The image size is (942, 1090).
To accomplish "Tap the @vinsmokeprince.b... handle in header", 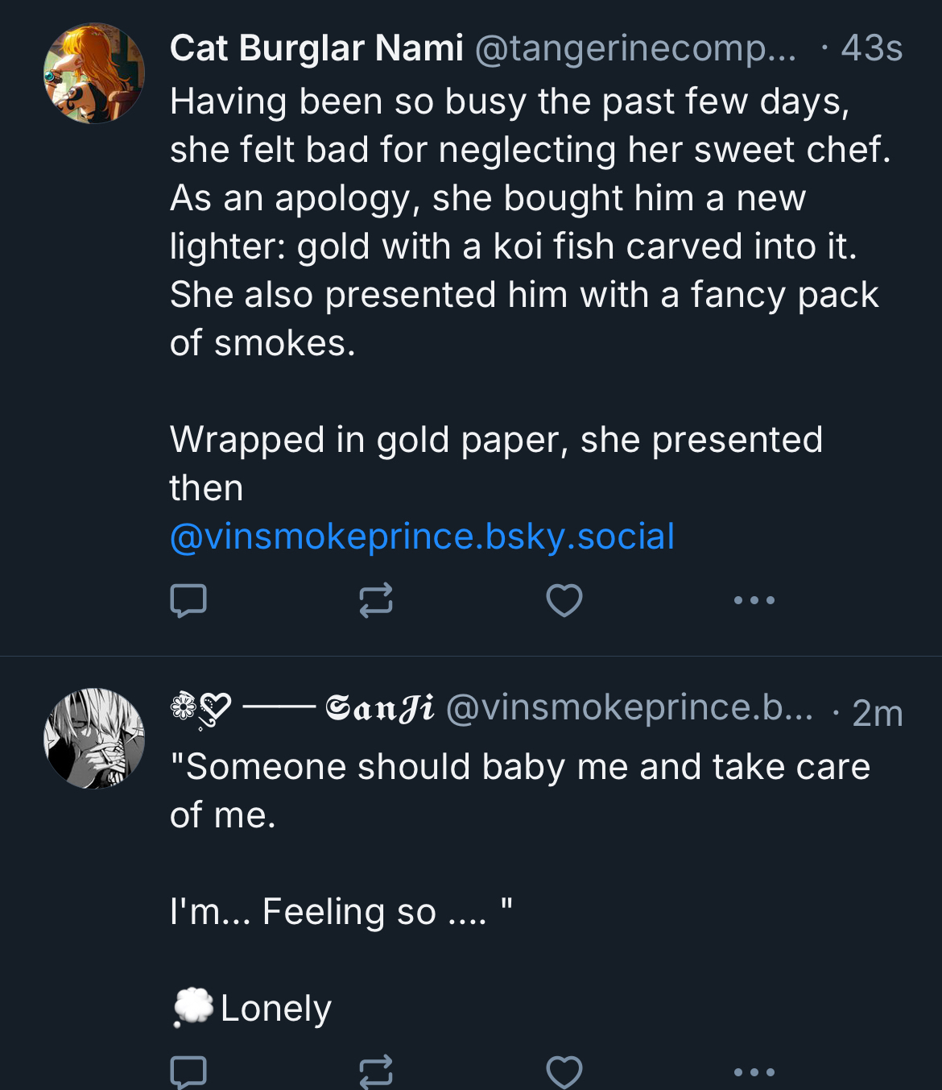I will (629, 708).
